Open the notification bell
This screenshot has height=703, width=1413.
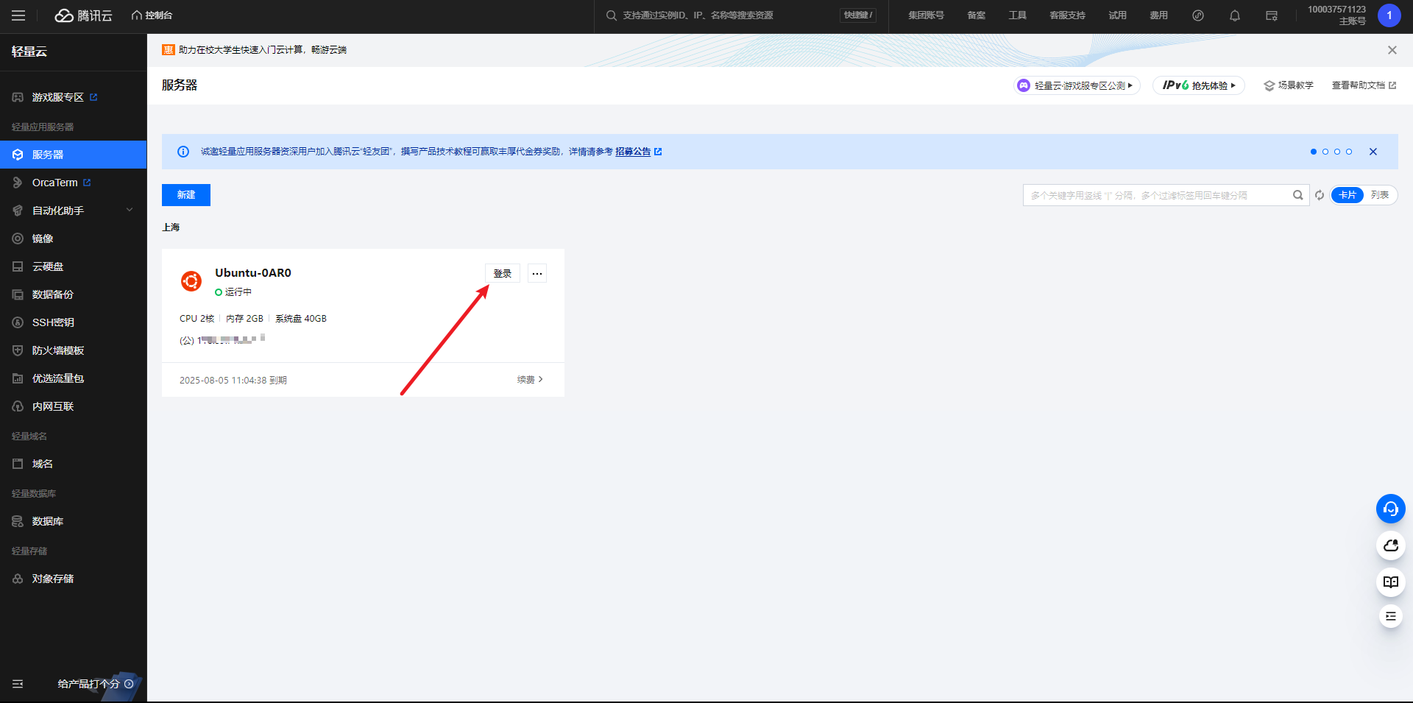(x=1235, y=15)
